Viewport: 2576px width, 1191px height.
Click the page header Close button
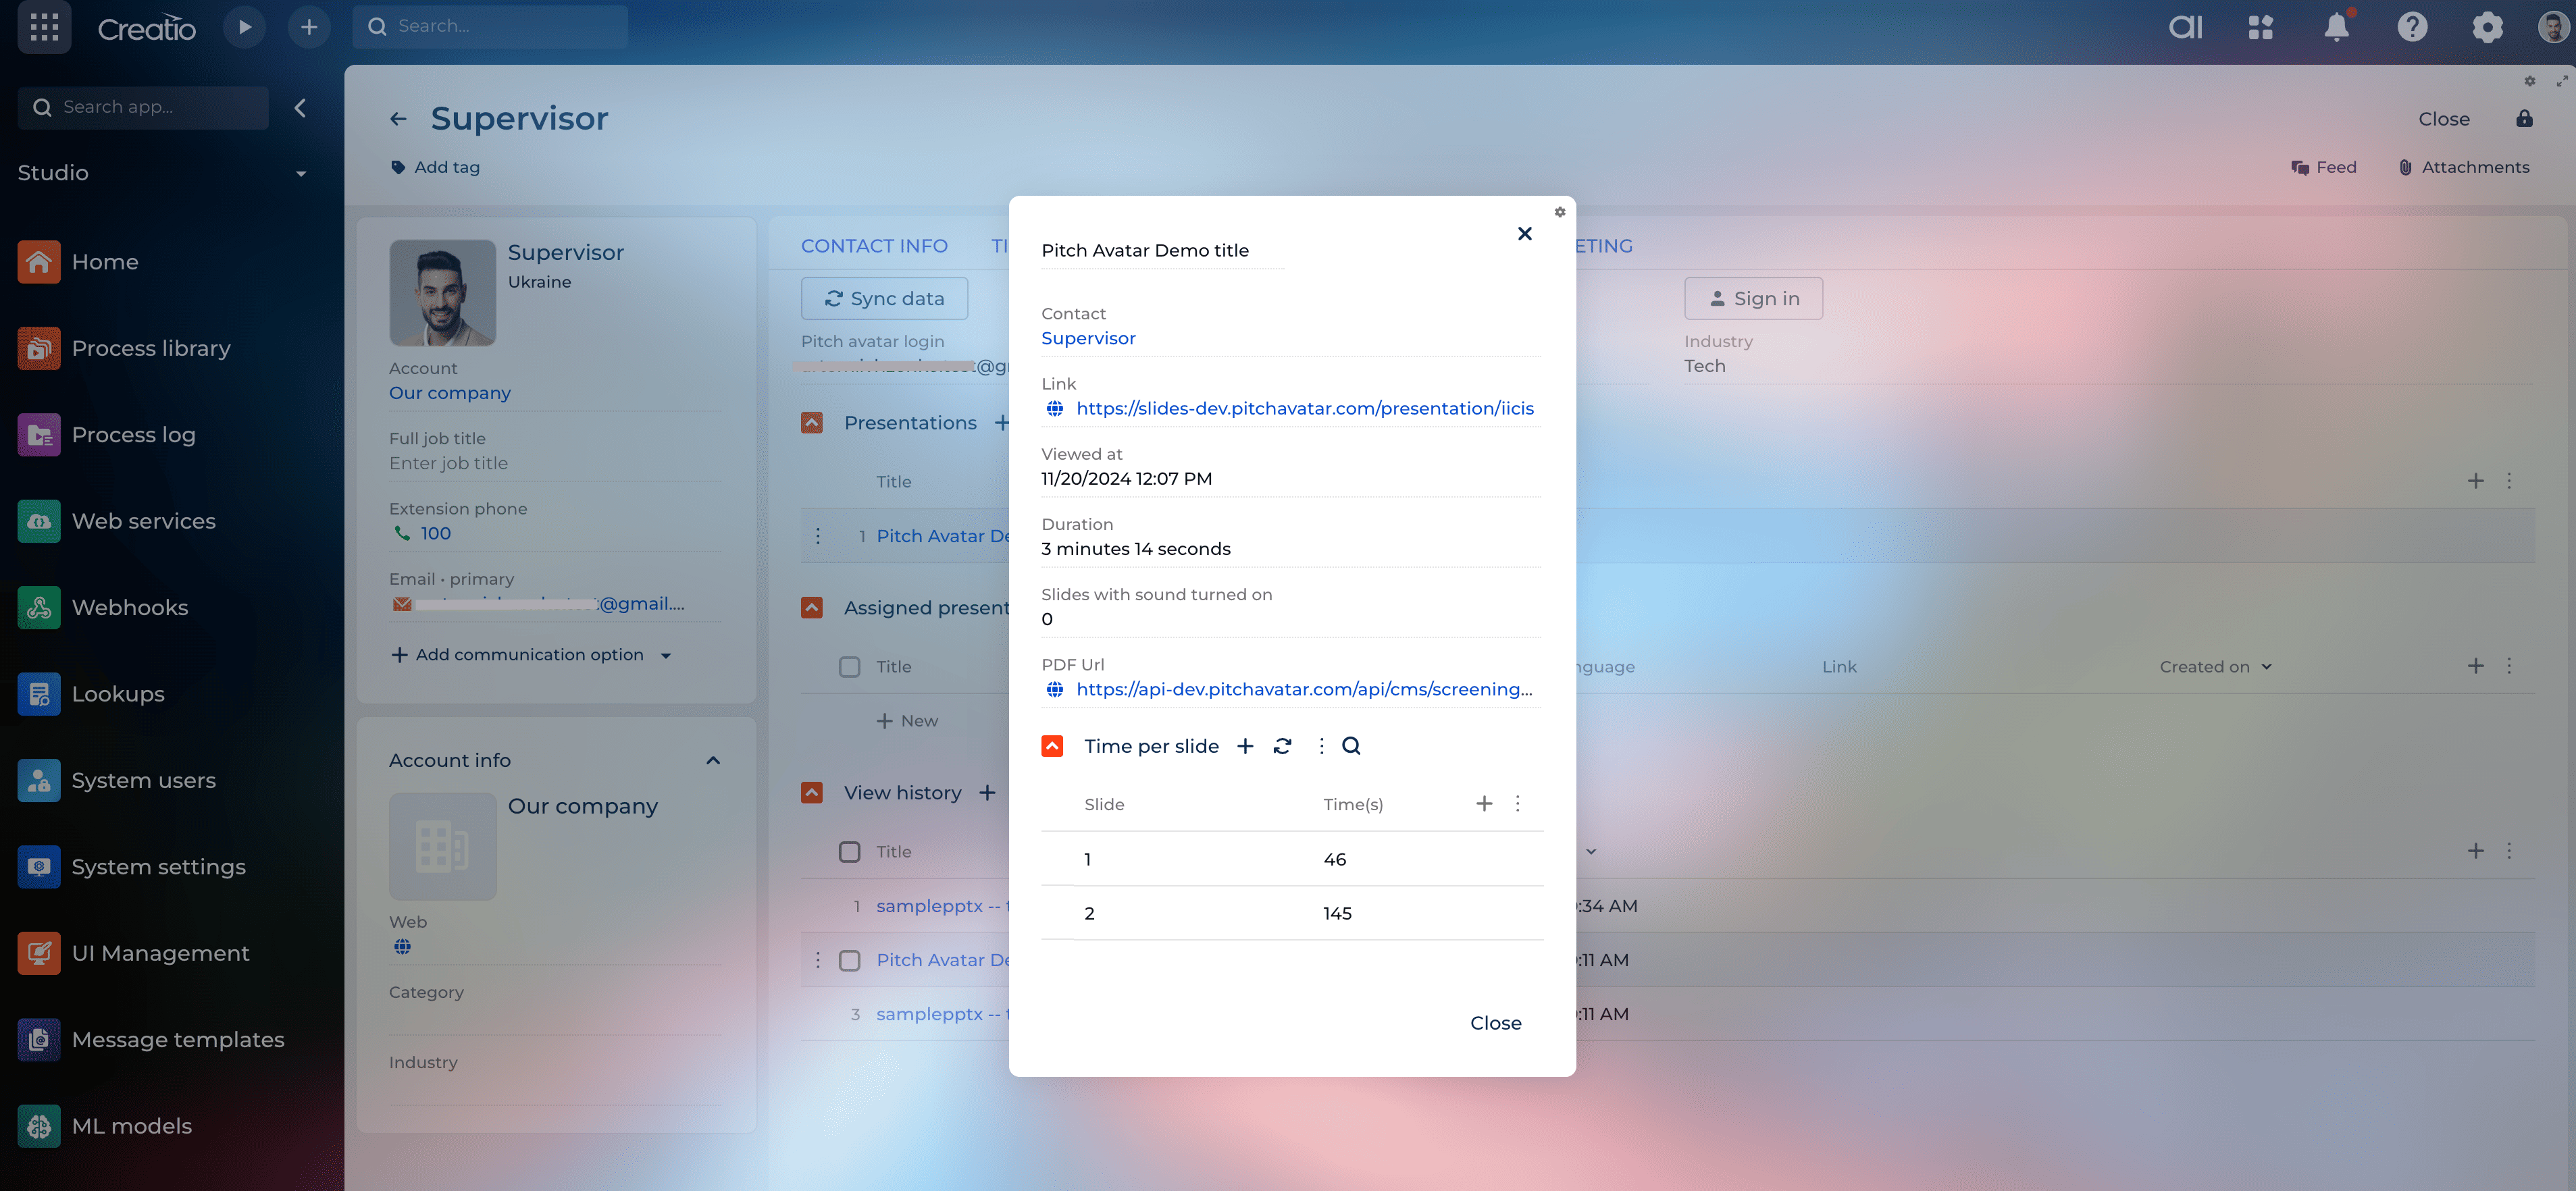(2443, 119)
